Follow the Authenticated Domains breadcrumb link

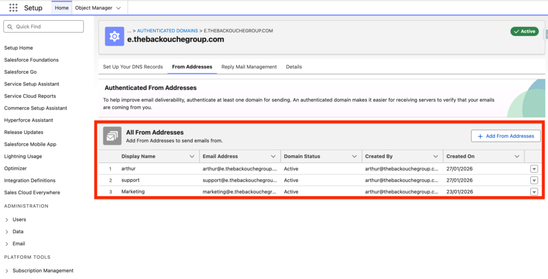coord(168,31)
